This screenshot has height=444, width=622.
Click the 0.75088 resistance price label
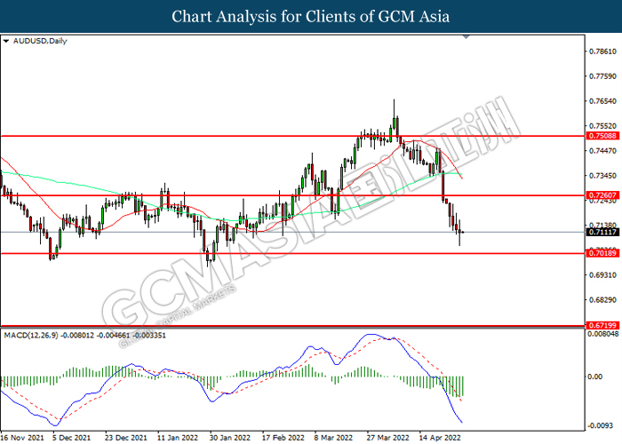click(x=602, y=136)
